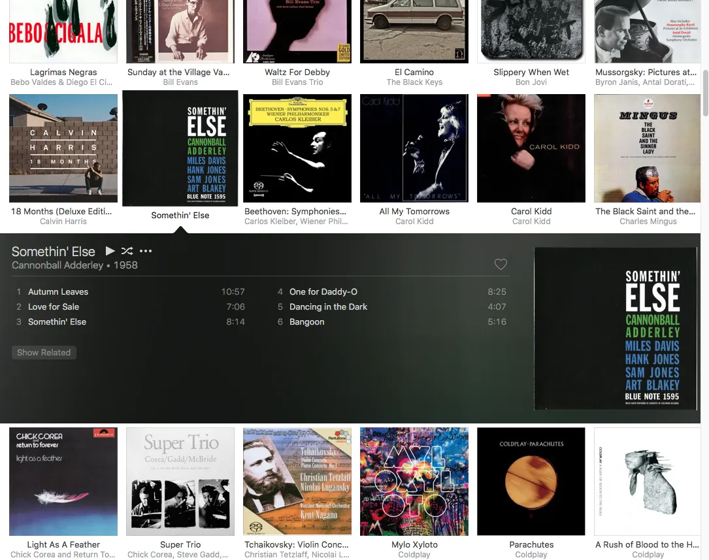The width and height of the screenshot is (709, 560).
Task: Click the Show Related button
Action: pos(44,353)
